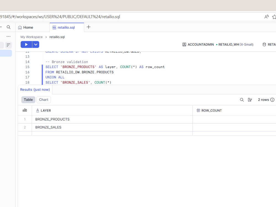
Task: Click the browser read aloud icon
Action: (x=267, y=17)
